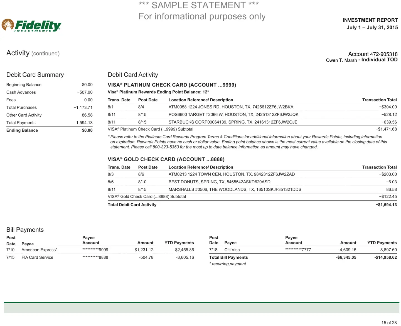Click the VISA GOLD CHECK CARD heading
The image size is (401, 326).
(x=166, y=159)
